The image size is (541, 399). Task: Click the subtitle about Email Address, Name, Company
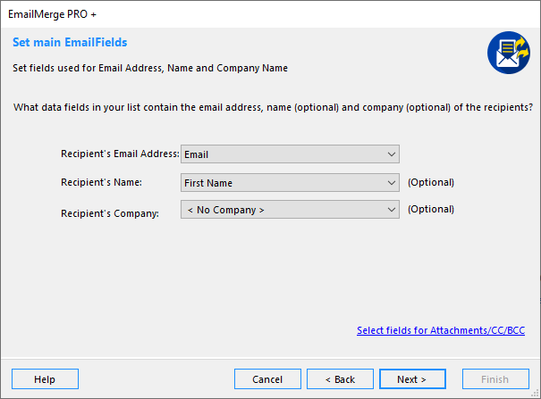tap(150, 68)
